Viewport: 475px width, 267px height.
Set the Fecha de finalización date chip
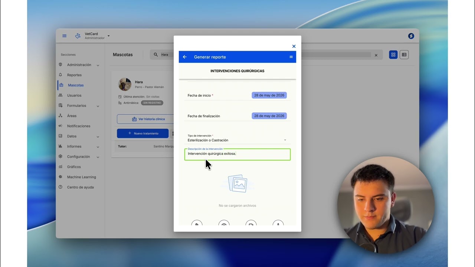click(269, 116)
